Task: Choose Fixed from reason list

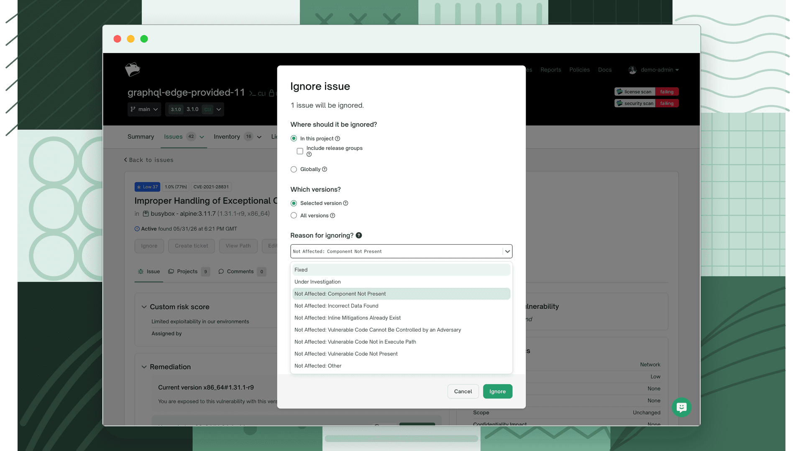Action: click(x=401, y=270)
